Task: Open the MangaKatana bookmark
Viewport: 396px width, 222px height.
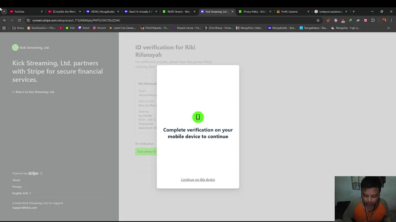Action: [313, 28]
